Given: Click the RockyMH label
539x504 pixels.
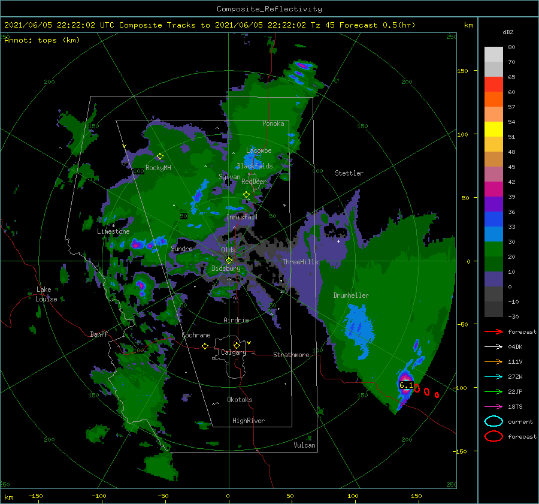Looking at the screenshot, I should pyautogui.click(x=158, y=168).
